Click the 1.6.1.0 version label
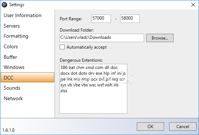 tap(8, 130)
